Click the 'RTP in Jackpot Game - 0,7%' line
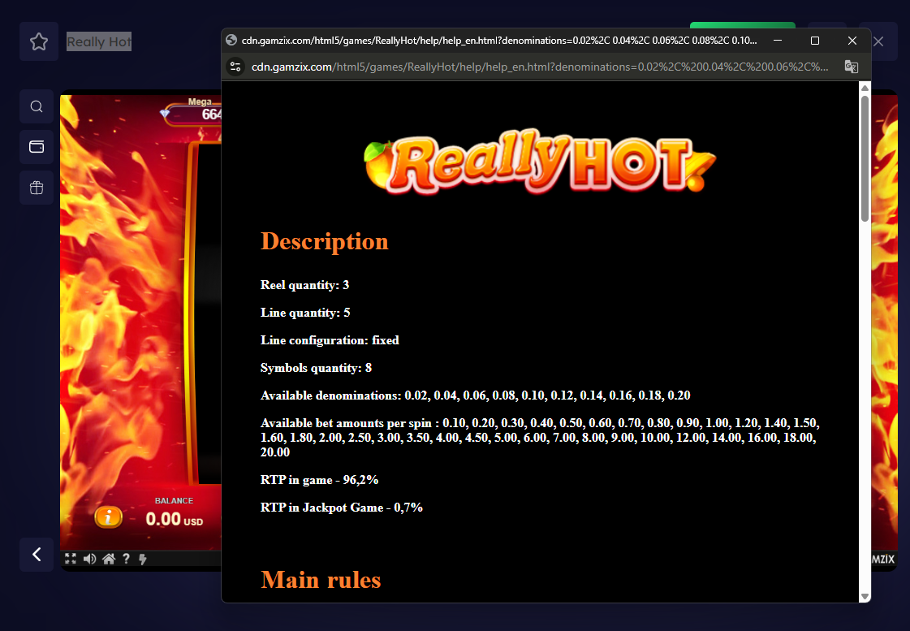The image size is (910, 631). [x=341, y=508]
